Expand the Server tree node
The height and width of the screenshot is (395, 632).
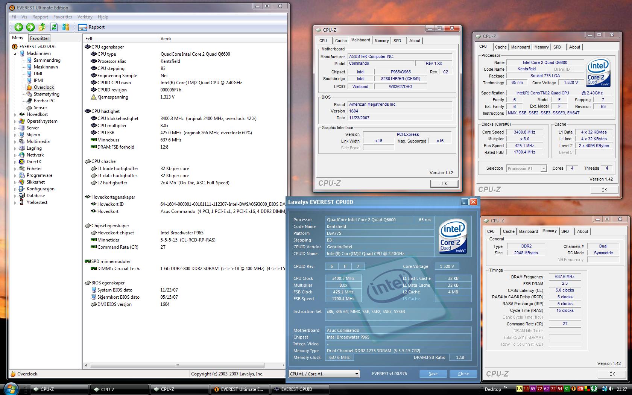click(16, 128)
